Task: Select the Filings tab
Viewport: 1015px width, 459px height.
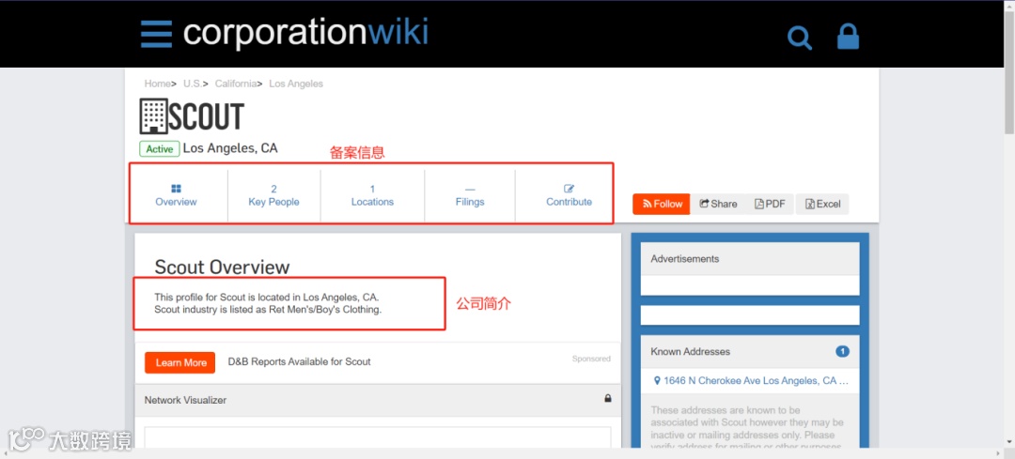Action: [470, 195]
